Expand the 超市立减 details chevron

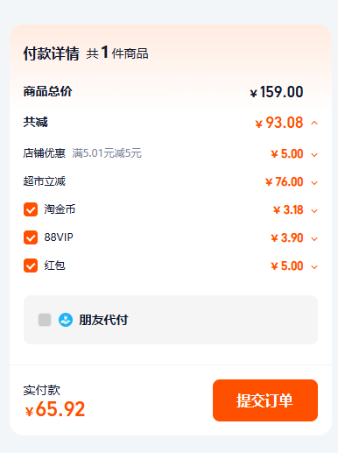[314, 183]
